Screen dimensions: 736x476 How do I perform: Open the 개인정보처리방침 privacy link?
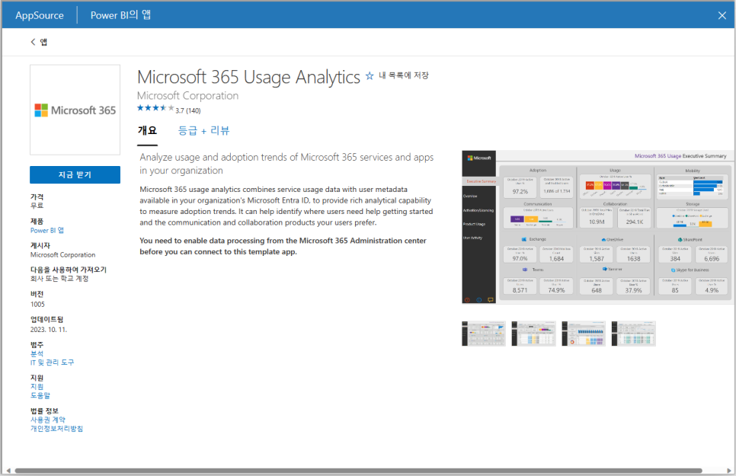point(56,429)
